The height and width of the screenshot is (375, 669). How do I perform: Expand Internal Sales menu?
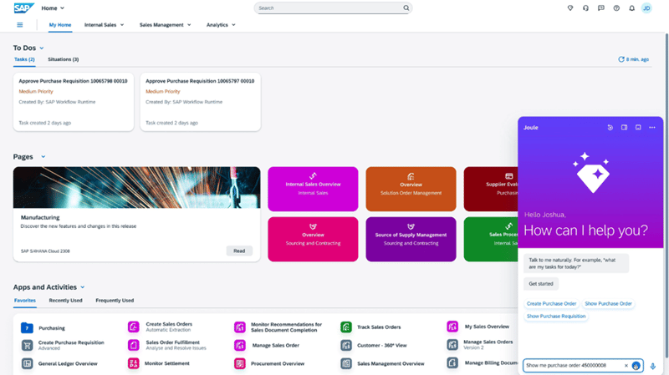[x=104, y=25]
